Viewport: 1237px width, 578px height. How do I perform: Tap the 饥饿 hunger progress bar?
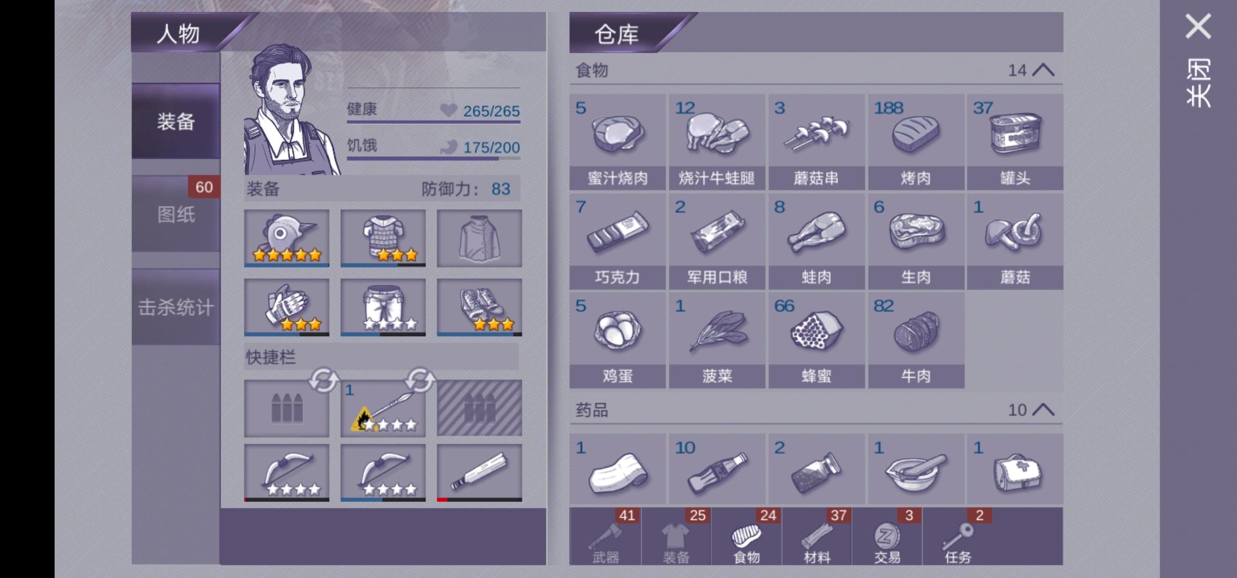tap(433, 158)
